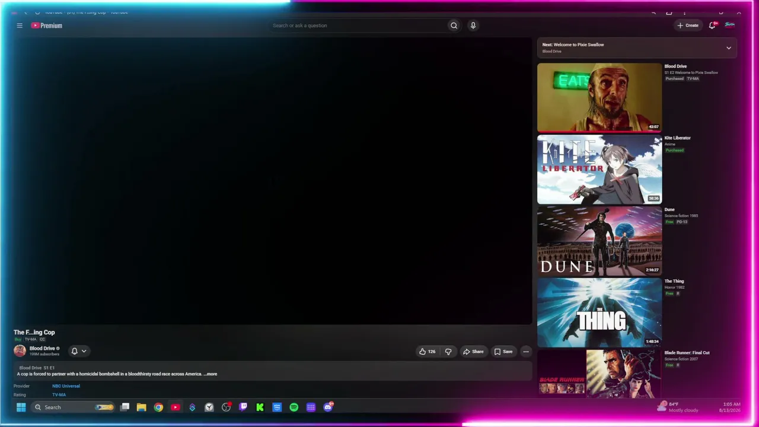This screenshot has height=427, width=759.
Task: Open subscription notification bell dropdown
Action: click(x=79, y=351)
